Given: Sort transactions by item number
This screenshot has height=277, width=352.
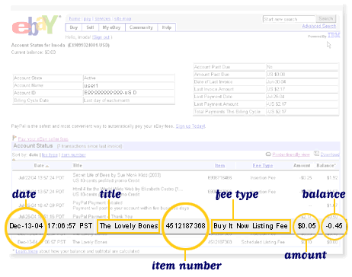Looking at the screenshot, I should click(x=73, y=154).
